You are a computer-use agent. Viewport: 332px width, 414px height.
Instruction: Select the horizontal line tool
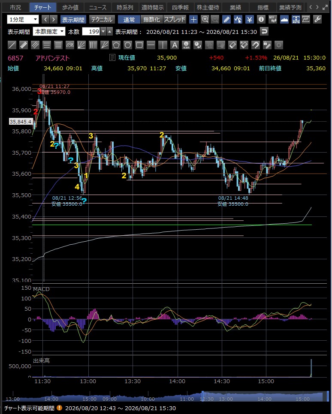point(151,45)
